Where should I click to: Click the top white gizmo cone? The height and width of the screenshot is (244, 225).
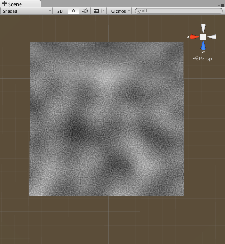pyautogui.click(x=203, y=28)
